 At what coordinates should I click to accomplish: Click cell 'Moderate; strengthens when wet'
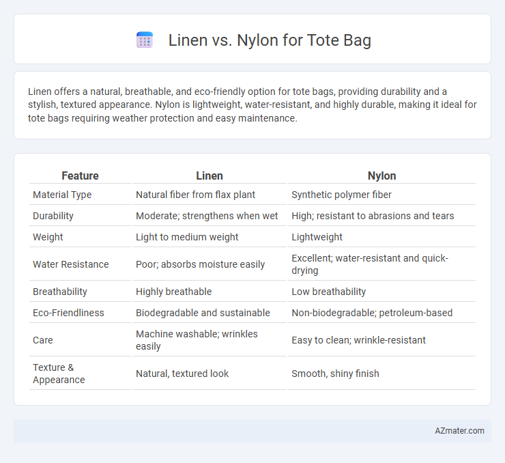pos(207,216)
